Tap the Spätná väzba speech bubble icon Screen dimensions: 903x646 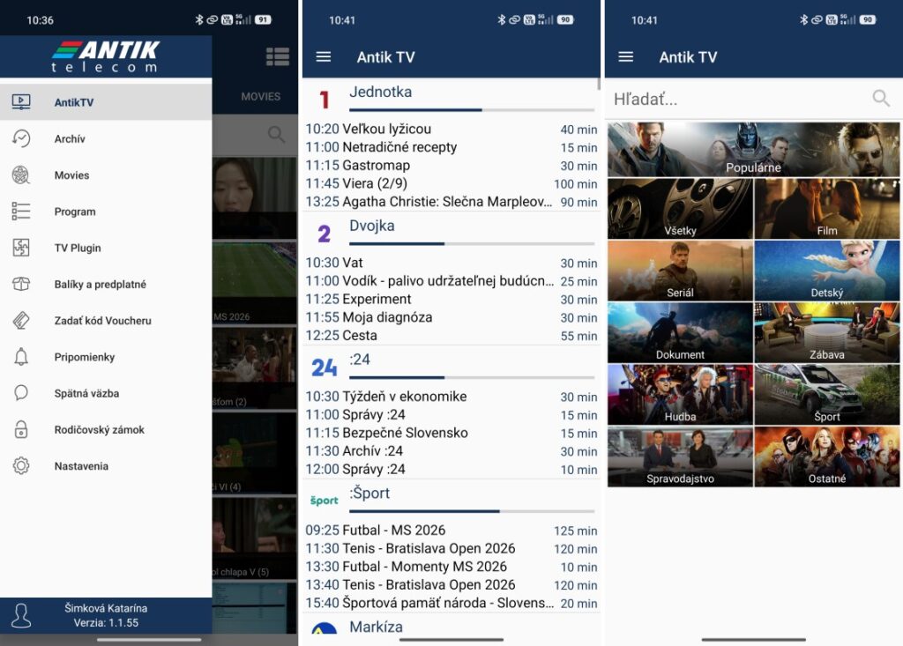[x=21, y=393]
